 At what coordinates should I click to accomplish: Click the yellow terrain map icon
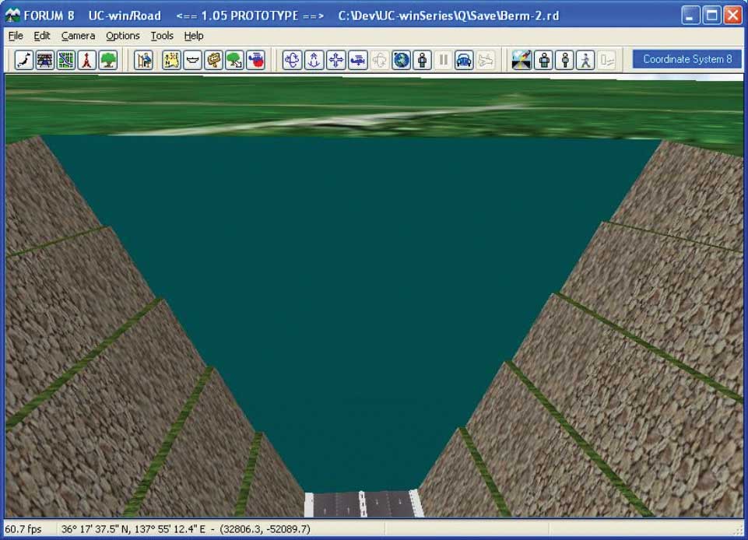click(x=171, y=60)
